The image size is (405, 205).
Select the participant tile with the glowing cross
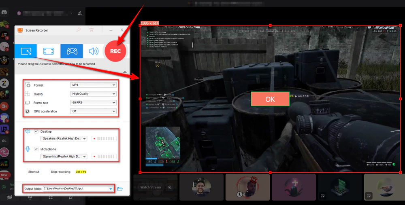pos(294,187)
